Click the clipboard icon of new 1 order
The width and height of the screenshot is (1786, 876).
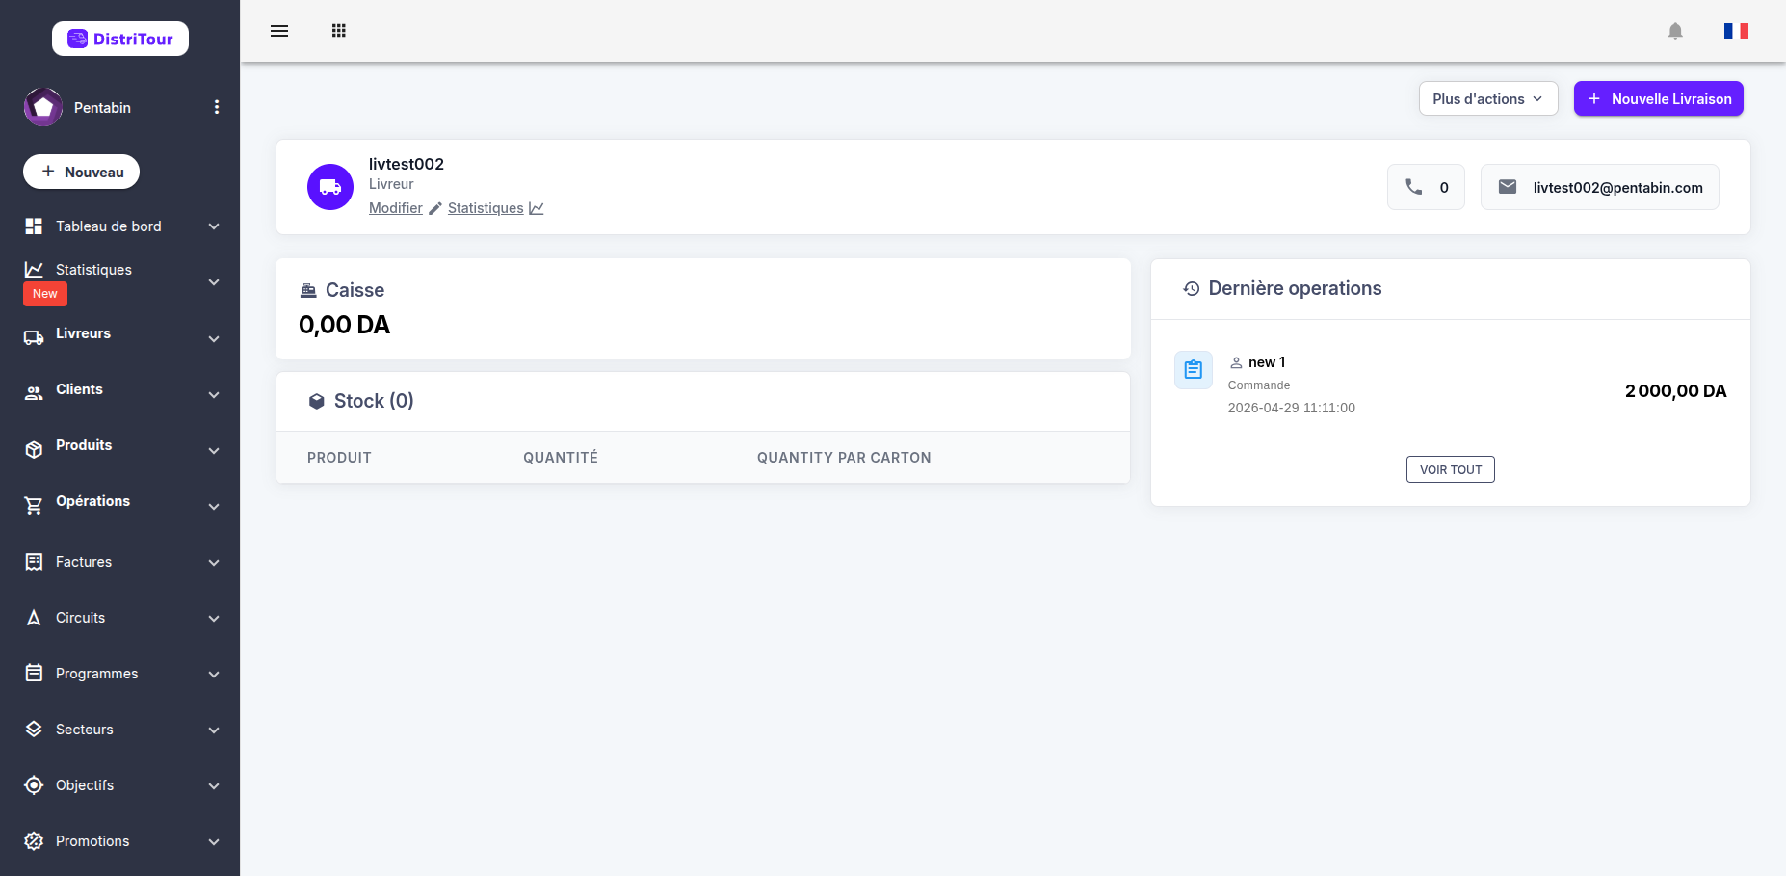[1194, 369]
